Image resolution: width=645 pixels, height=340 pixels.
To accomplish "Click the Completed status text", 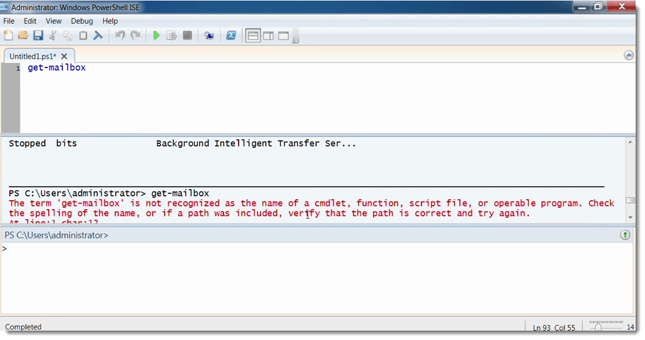I will point(23,327).
